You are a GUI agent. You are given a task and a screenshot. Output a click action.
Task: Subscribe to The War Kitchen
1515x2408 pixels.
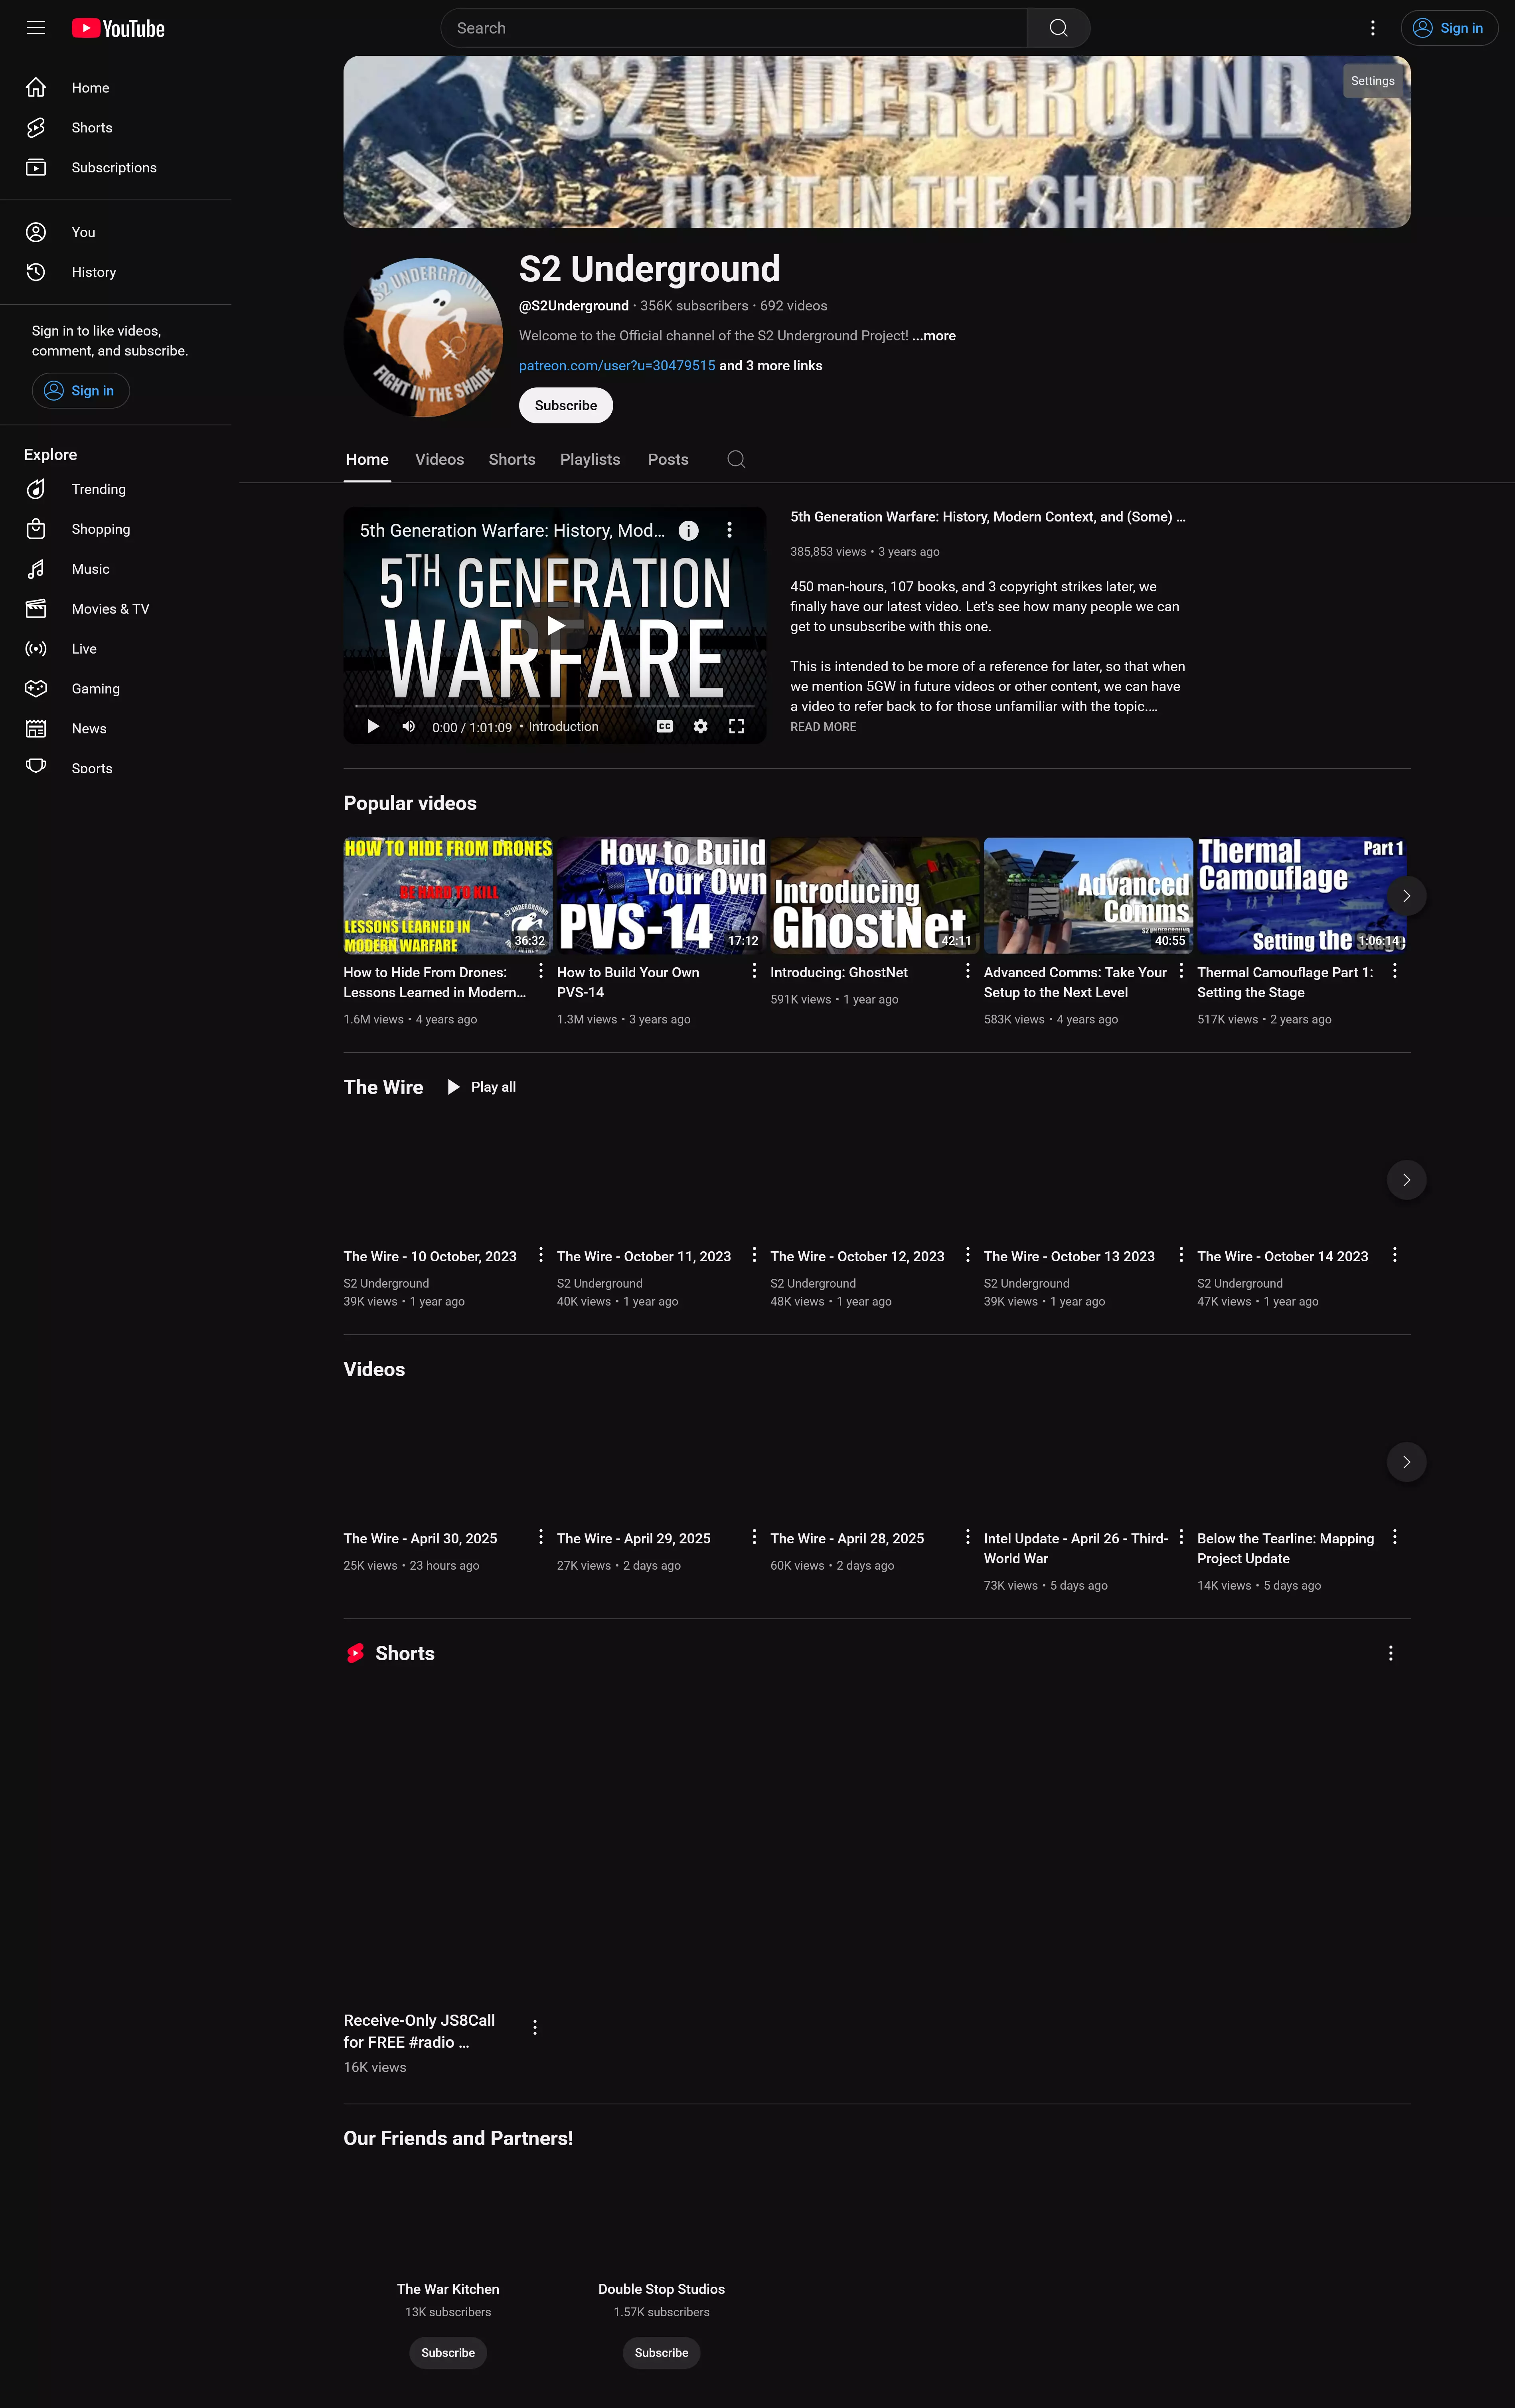448,2353
